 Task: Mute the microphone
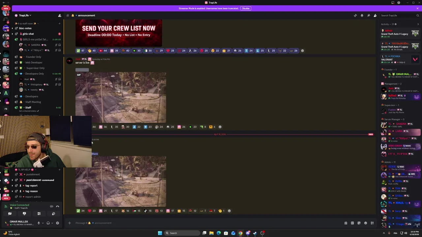[x=39, y=223]
